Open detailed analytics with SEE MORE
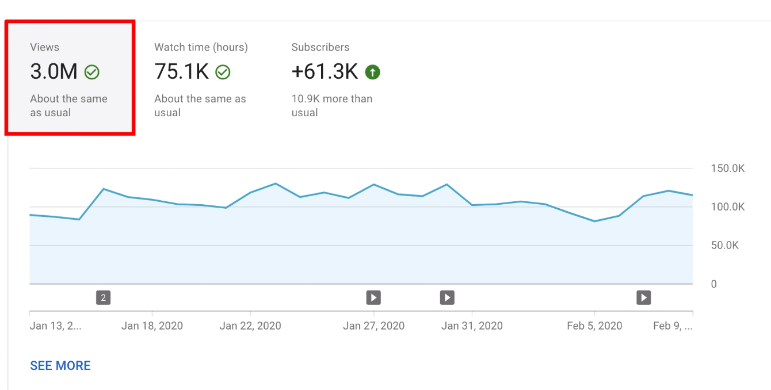771x390 pixels. point(60,365)
